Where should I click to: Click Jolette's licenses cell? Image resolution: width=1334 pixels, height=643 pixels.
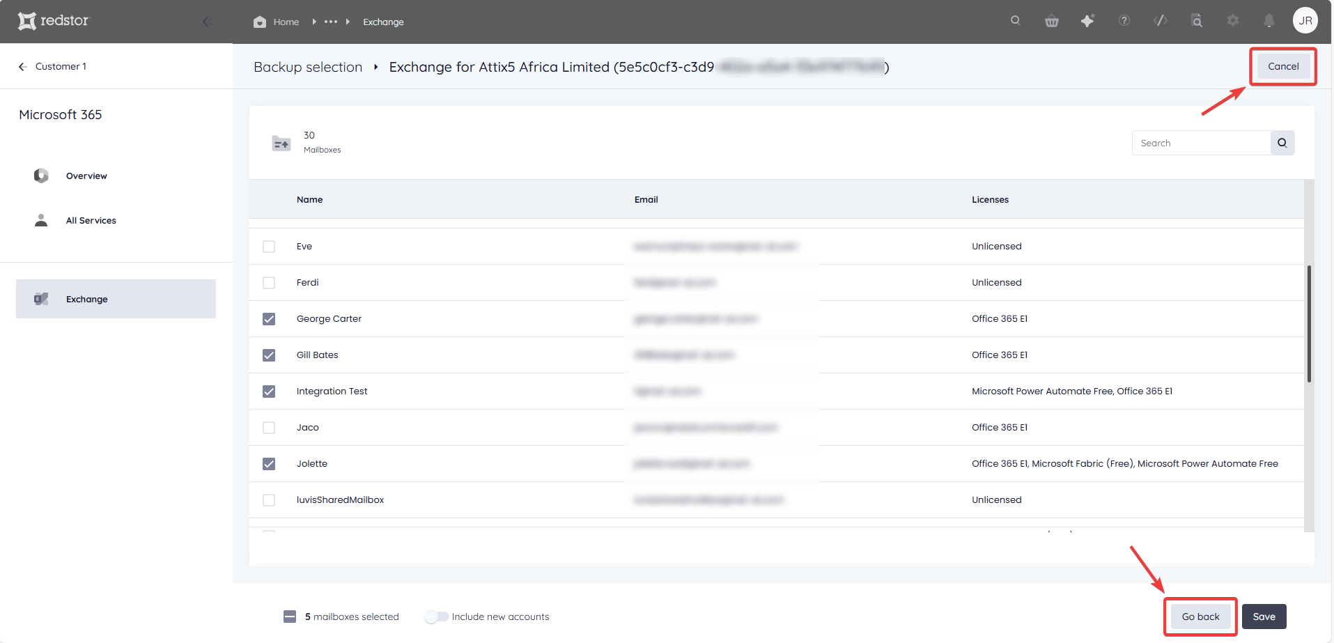coord(1125,463)
